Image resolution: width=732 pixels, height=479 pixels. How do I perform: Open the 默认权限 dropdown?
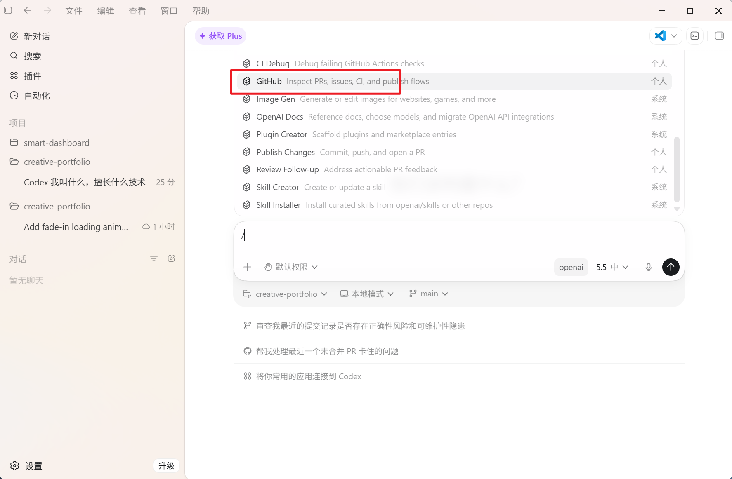[x=291, y=267]
